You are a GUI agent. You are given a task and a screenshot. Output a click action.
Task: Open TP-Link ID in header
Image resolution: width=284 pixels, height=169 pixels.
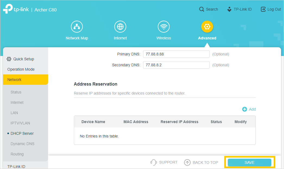click(239, 9)
